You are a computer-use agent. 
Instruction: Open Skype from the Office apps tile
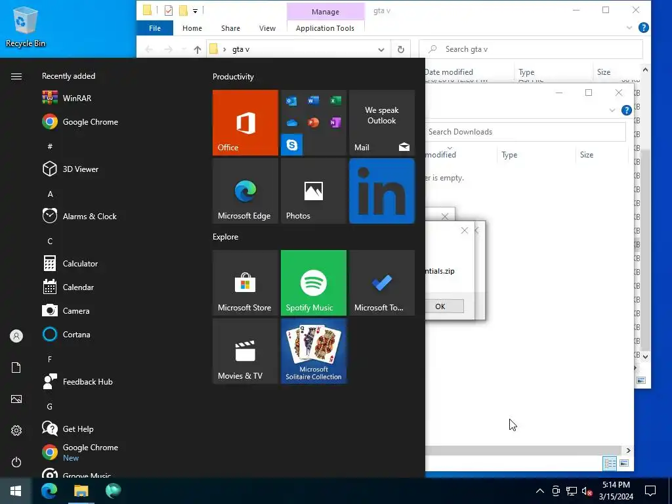click(x=292, y=145)
